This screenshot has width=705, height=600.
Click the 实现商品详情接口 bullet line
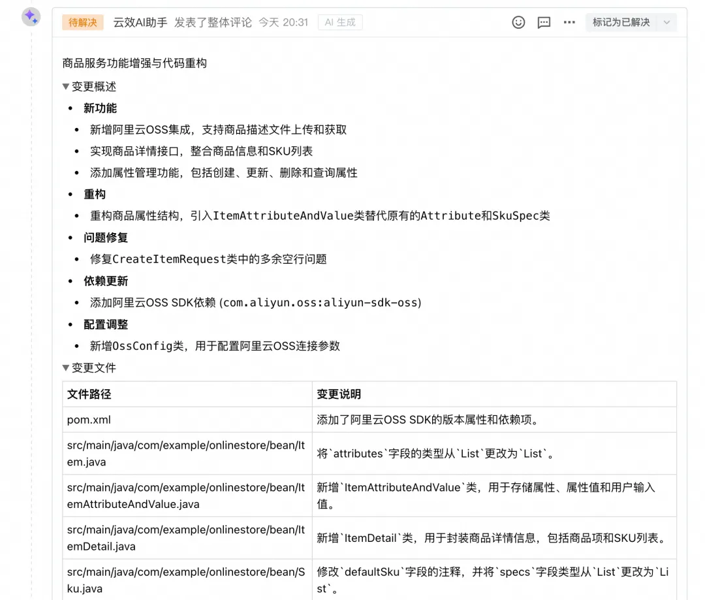(201, 151)
